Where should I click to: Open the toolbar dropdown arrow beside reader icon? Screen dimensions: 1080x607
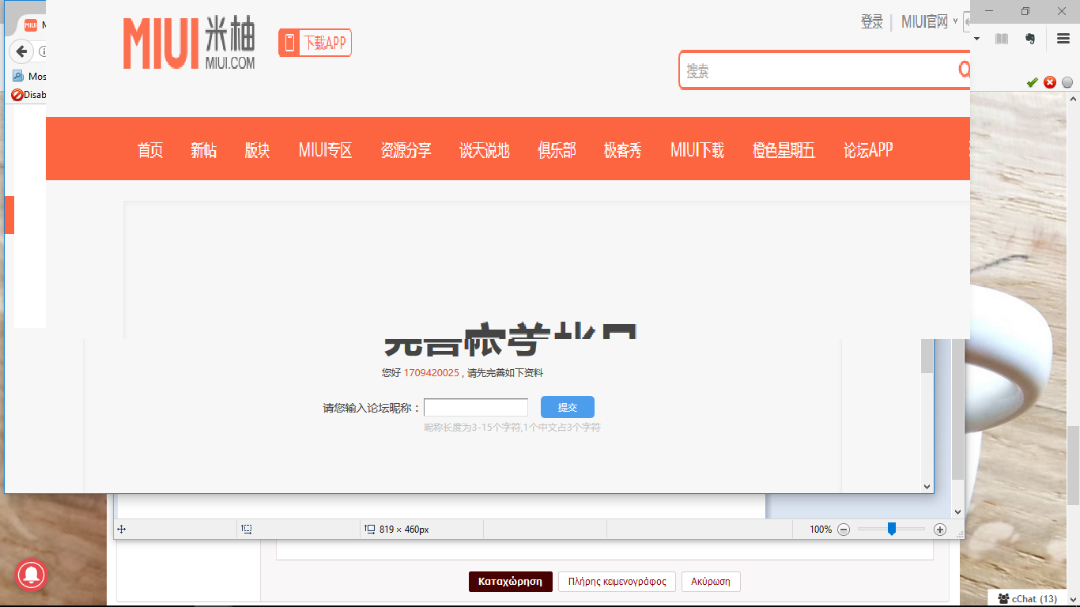coord(977,39)
